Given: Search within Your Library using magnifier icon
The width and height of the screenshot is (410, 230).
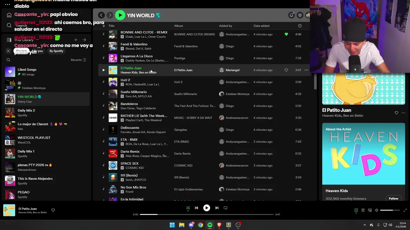Looking at the screenshot, I should pyautogui.click(x=8, y=60).
